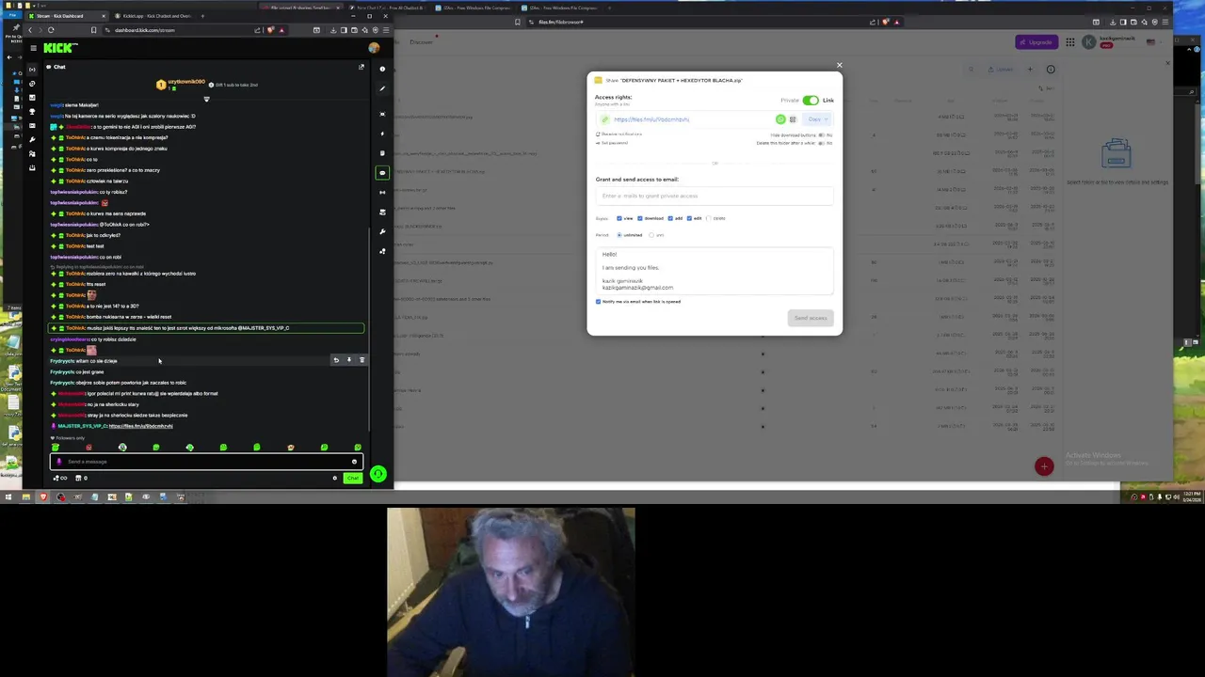This screenshot has width=1205, height=677.
Task: Click the highlighted ToOhlrA tts message
Action: [x=207, y=328]
